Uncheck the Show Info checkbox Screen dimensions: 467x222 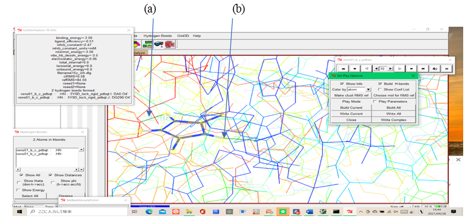[342, 83]
